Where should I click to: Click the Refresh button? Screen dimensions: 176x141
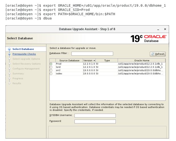[x=158, y=54]
